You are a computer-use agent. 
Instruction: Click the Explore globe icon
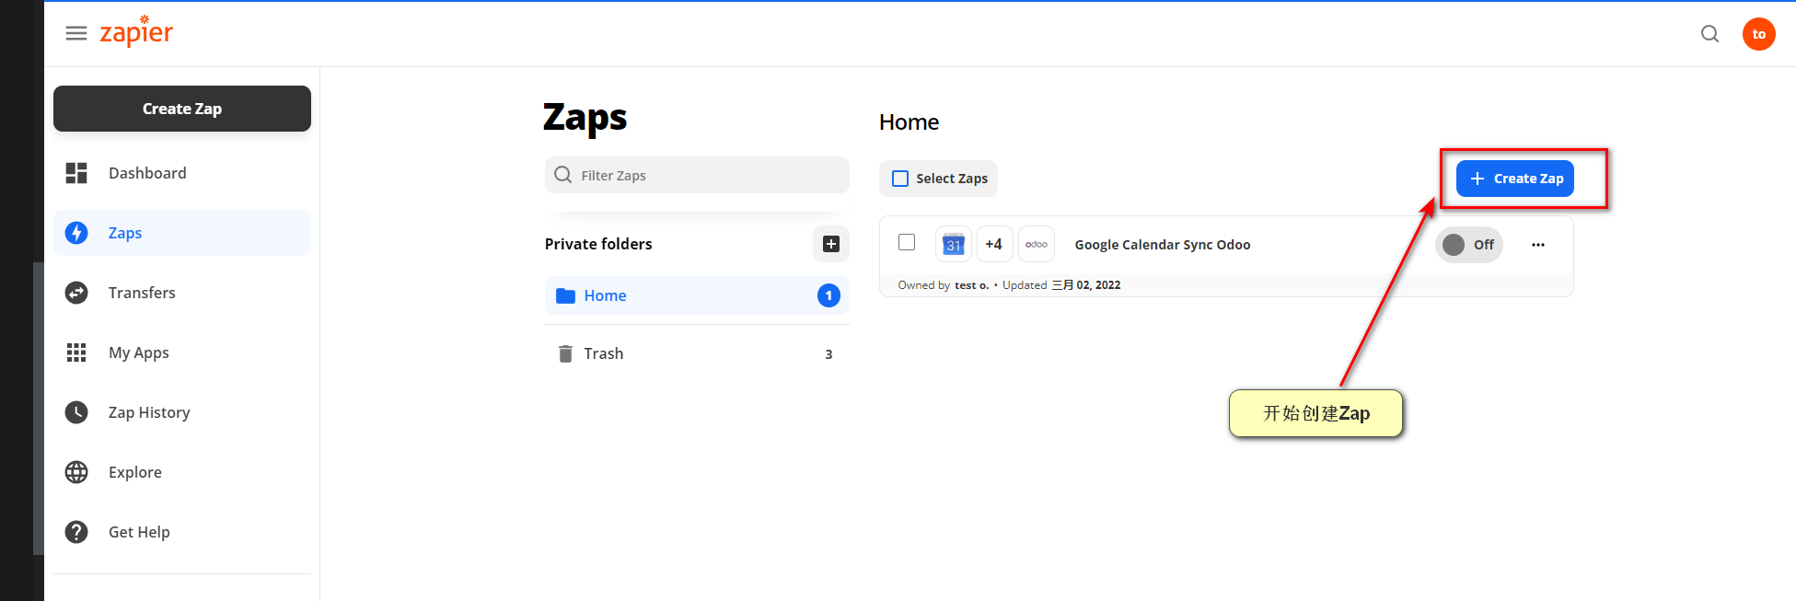(76, 472)
